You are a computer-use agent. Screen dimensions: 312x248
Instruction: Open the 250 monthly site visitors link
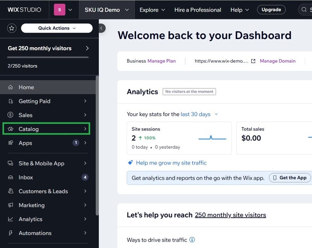tap(230, 215)
